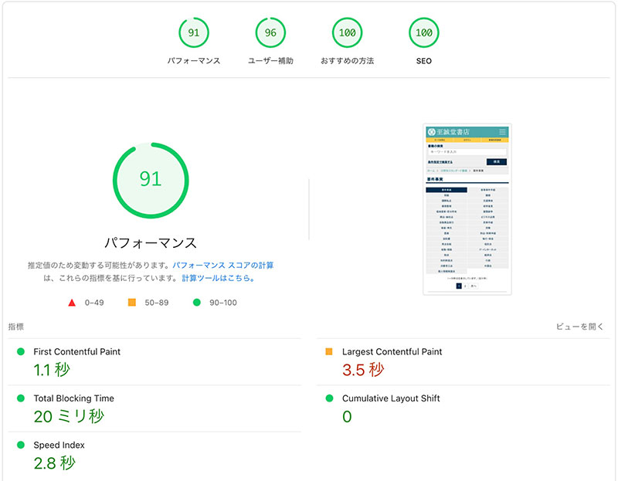Click the green circle 90–100 legend icon
The image size is (618, 481).
click(x=197, y=302)
